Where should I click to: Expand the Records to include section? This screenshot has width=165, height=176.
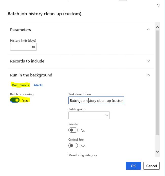(x=148, y=61)
